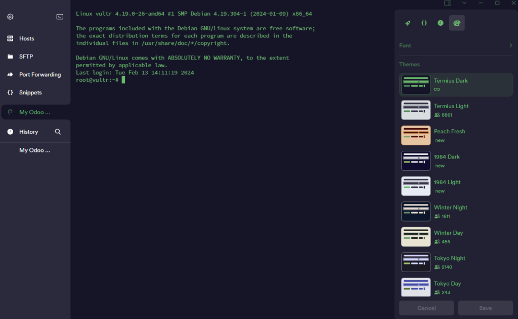The width and height of the screenshot is (518, 319).
Task: Select the Termius Light theme
Action: pyautogui.click(x=455, y=110)
